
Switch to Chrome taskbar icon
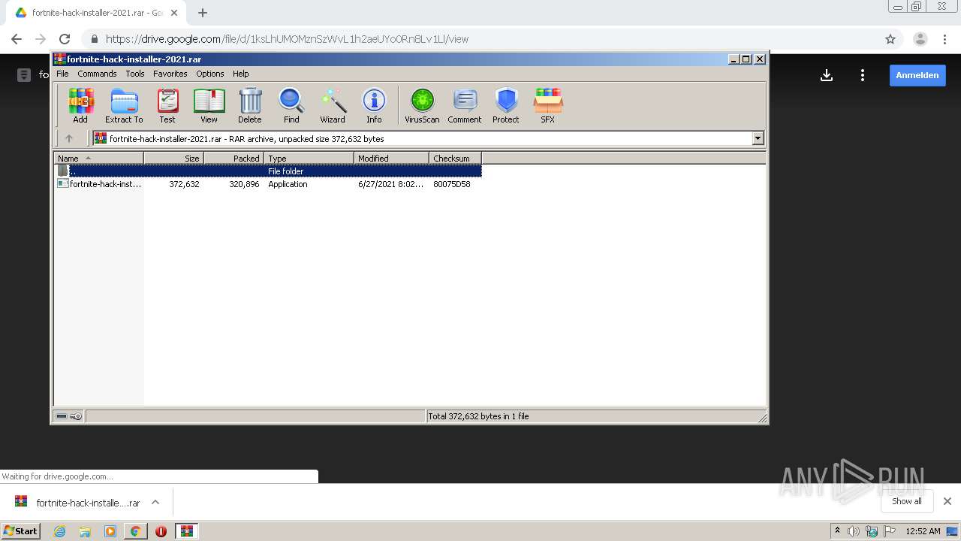pyautogui.click(x=135, y=531)
